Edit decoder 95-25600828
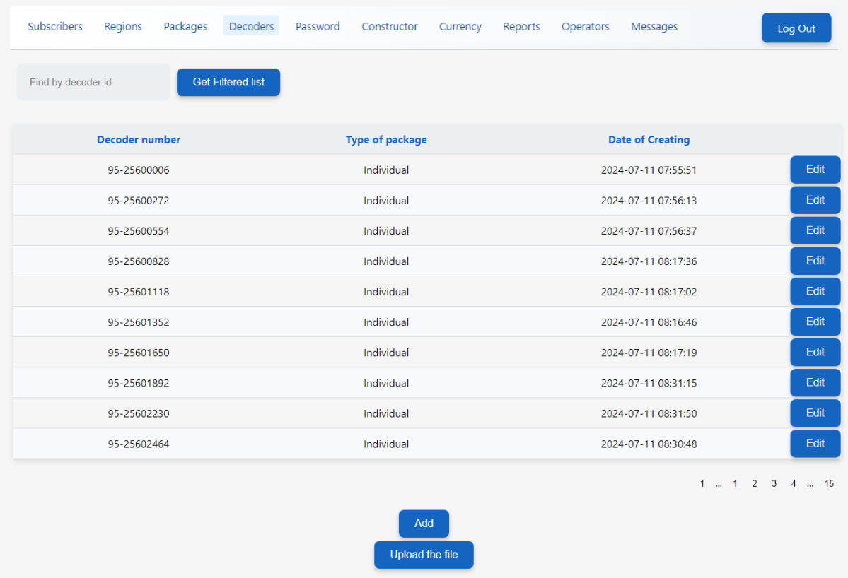 (x=815, y=261)
